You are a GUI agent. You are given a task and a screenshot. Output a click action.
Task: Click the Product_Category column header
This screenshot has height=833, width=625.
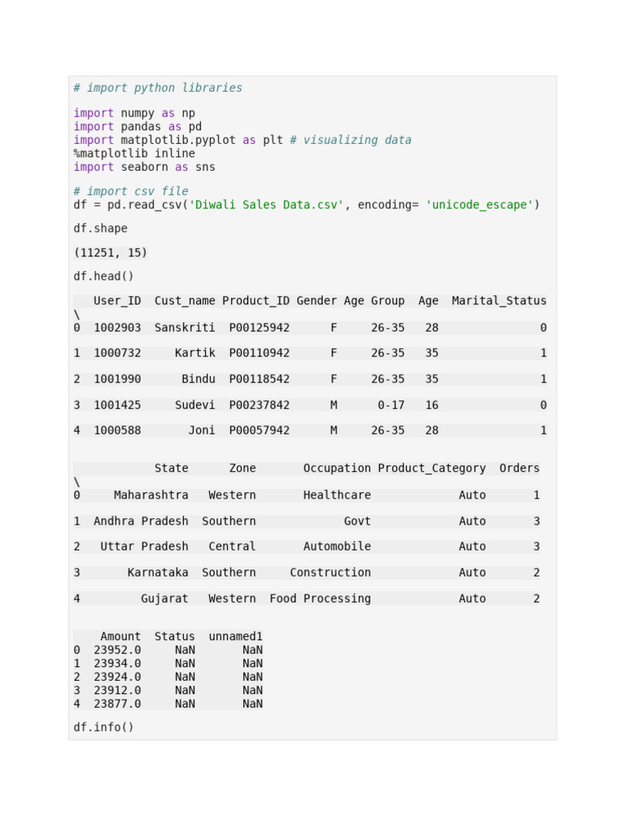point(432,468)
